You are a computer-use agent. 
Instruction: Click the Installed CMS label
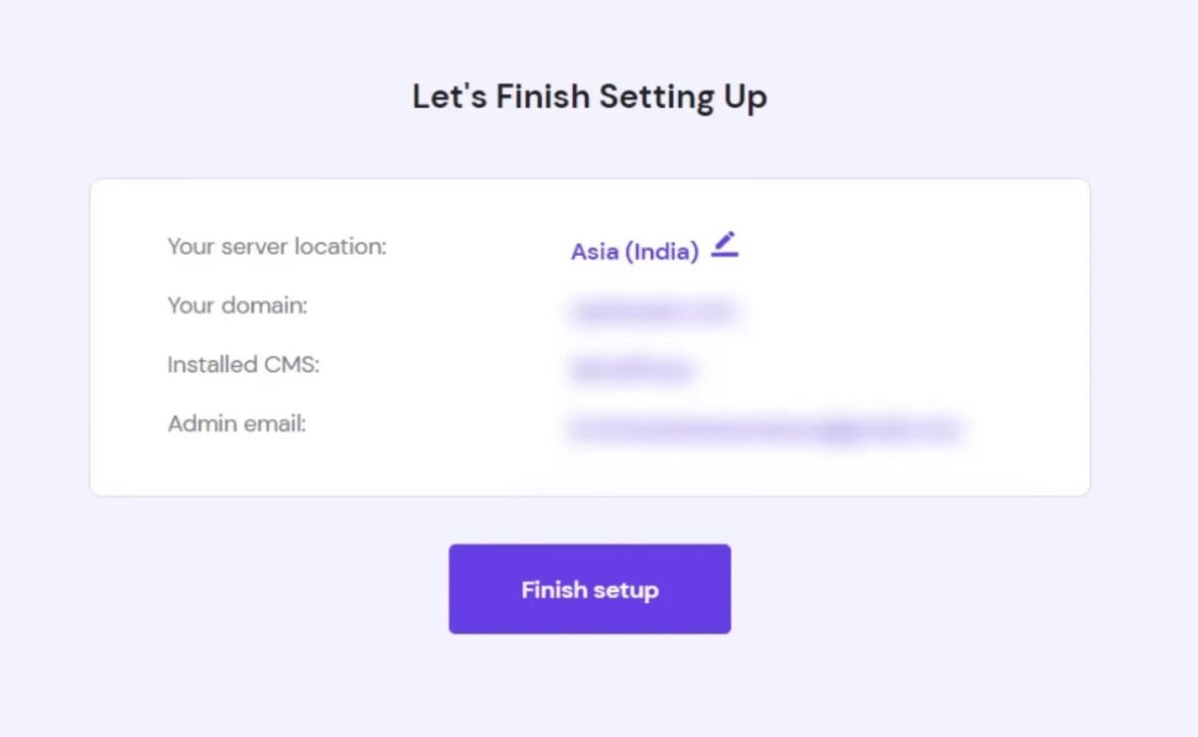click(x=242, y=365)
